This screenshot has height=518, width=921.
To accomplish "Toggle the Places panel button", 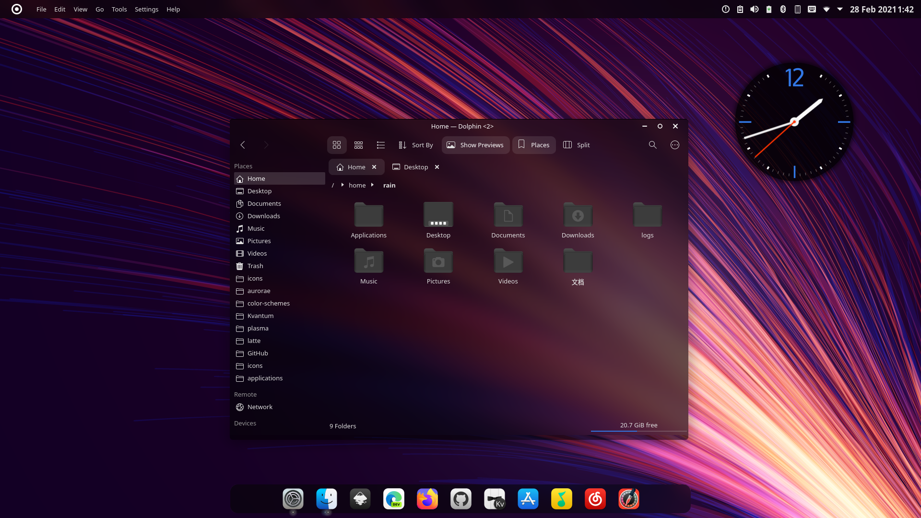I will pyautogui.click(x=534, y=145).
